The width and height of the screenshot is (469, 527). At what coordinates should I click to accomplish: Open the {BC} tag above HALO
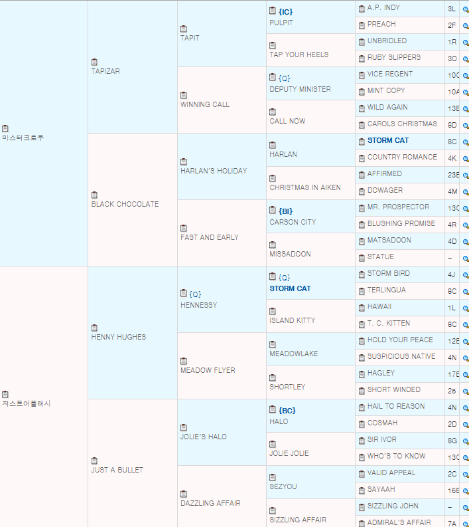tap(285, 410)
